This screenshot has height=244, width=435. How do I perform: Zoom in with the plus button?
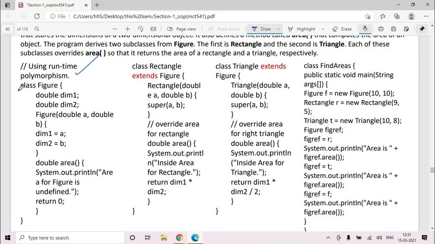click(x=127, y=29)
